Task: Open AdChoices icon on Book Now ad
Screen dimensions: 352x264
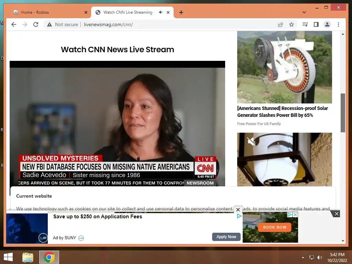Action: point(290,214)
